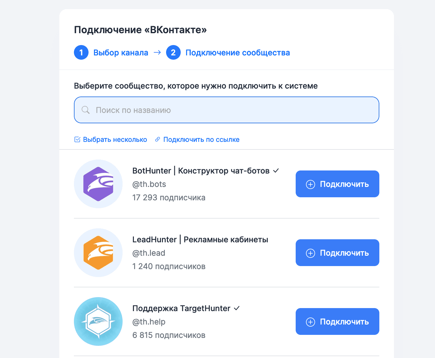The width and height of the screenshot is (435, 358).
Task: Open the @th.help community handle
Action: pos(149,322)
